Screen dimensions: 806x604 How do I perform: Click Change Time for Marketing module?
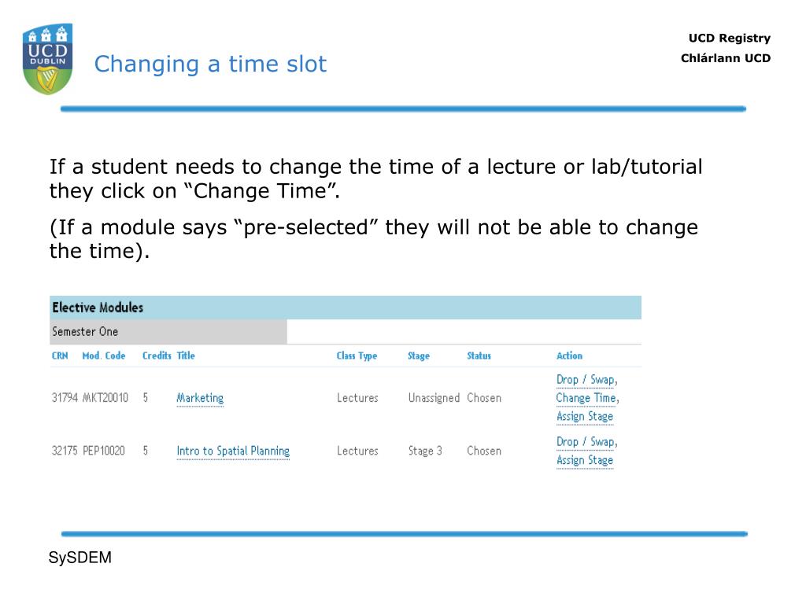click(586, 398)
